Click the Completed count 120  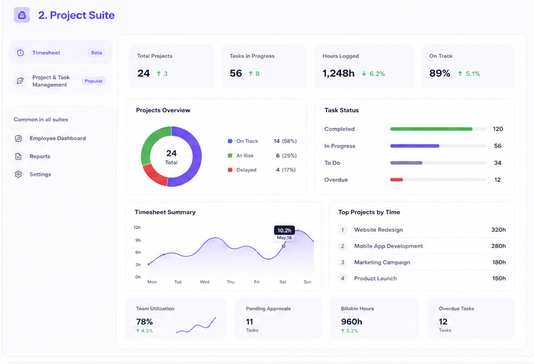coord(498,129)
